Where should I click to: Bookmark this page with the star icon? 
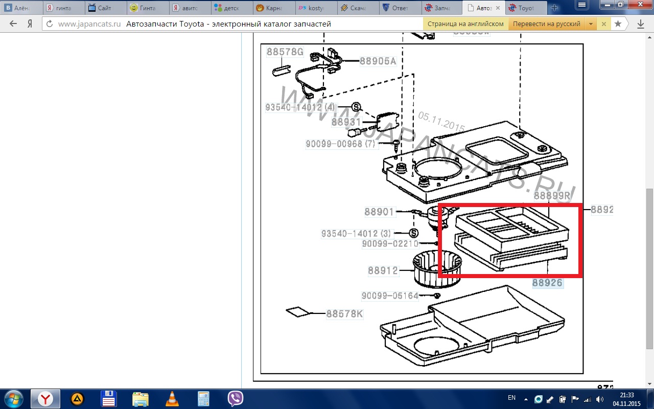618,24
